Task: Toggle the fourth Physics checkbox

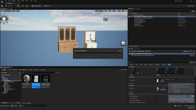Action: click(156, 102)
